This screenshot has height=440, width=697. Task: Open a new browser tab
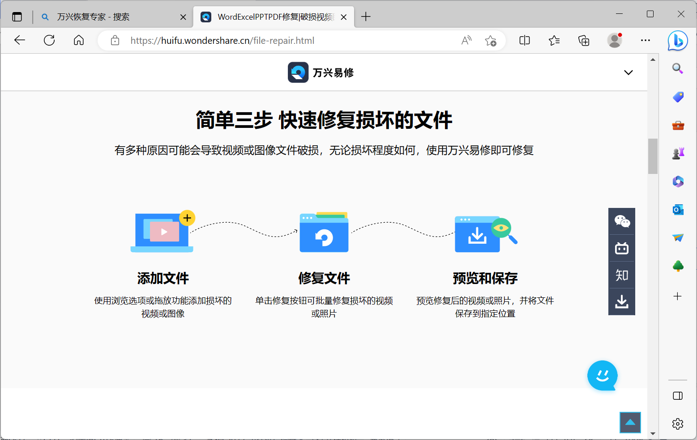(366, 17)
